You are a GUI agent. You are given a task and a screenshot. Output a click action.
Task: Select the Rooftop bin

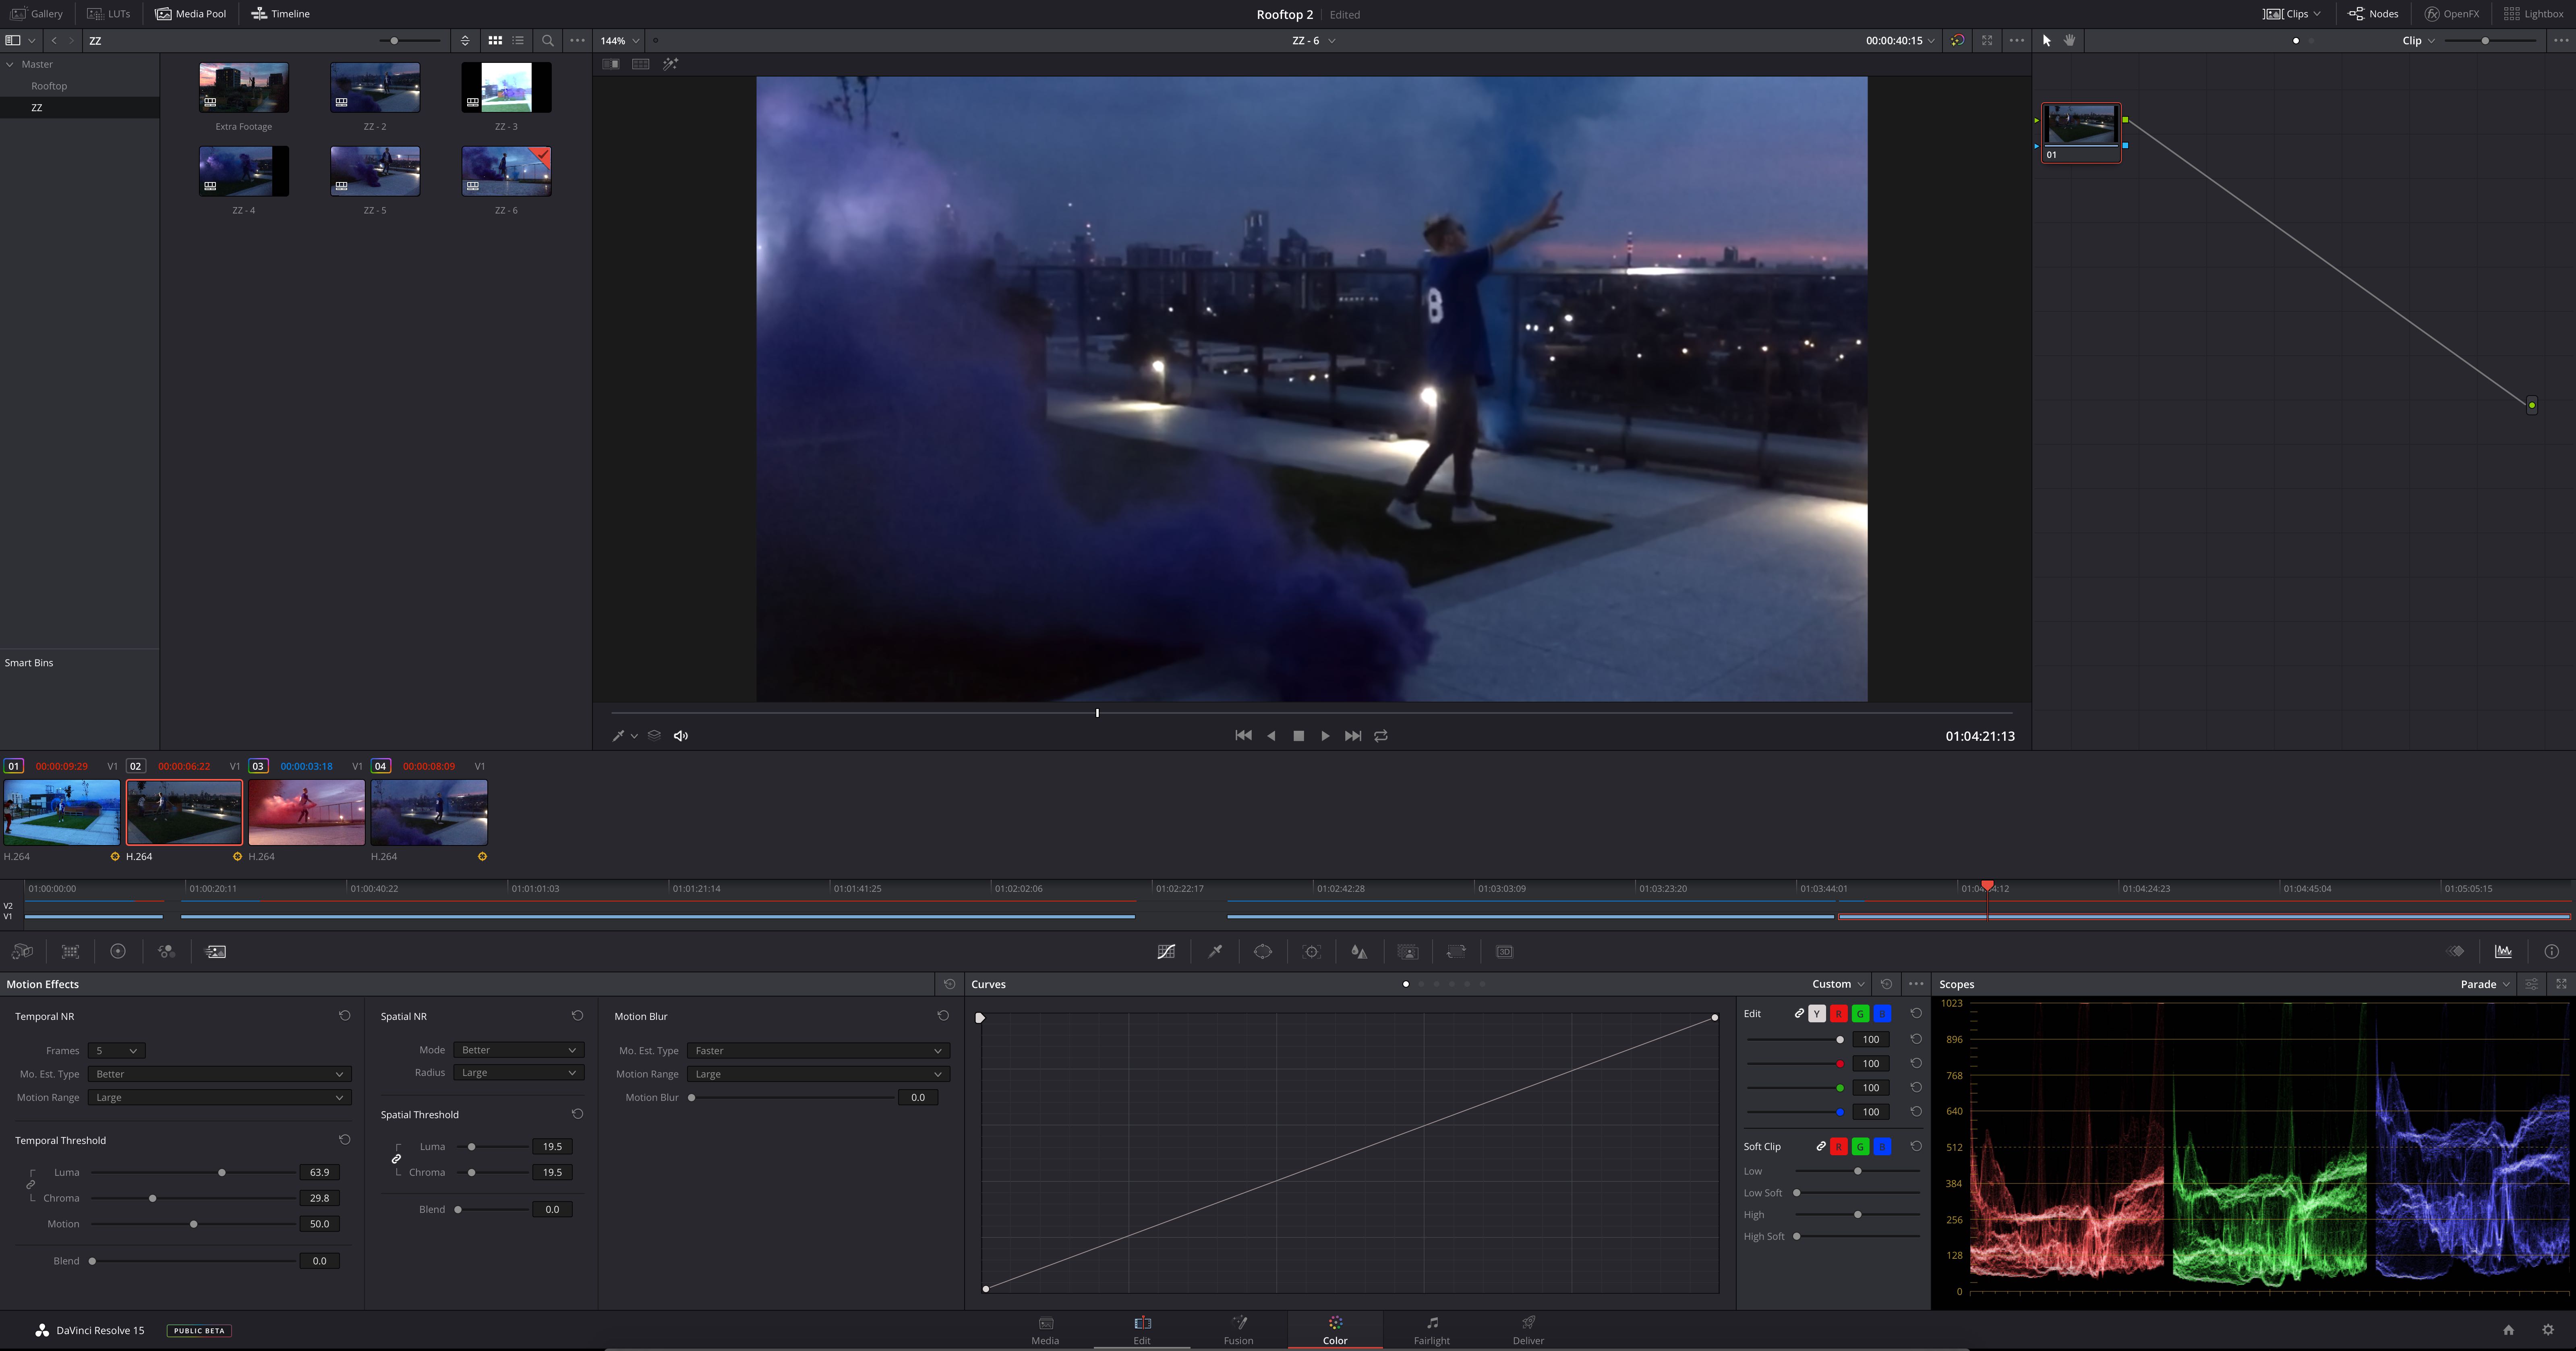(x=49, y=86)
